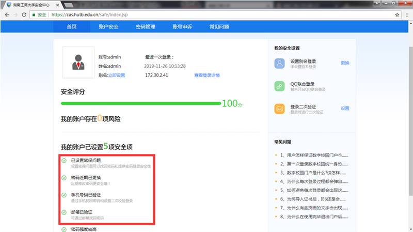Click the check icon beside 密码近期已更换
The width and height of the screenshot is (413, 232).
[64, 178]
